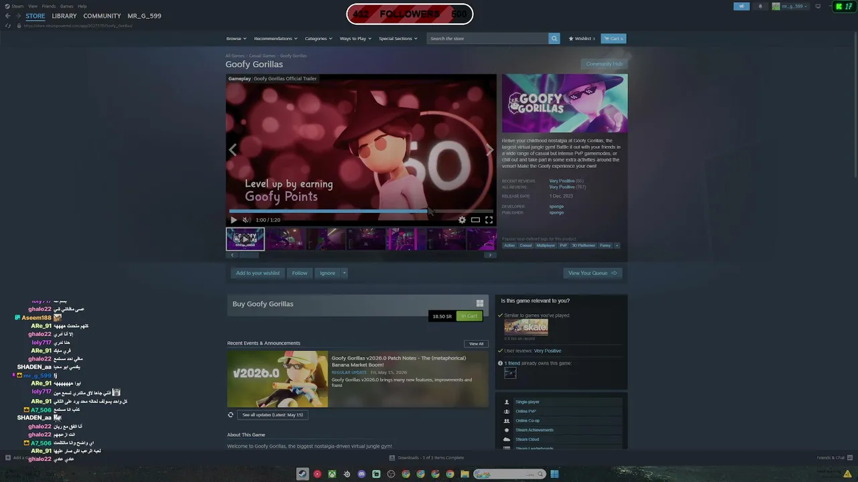This screenshot has width=858, height=482.
Task: Show next media with right arrow
Action: pyautogui.click(x=489, y=150)
